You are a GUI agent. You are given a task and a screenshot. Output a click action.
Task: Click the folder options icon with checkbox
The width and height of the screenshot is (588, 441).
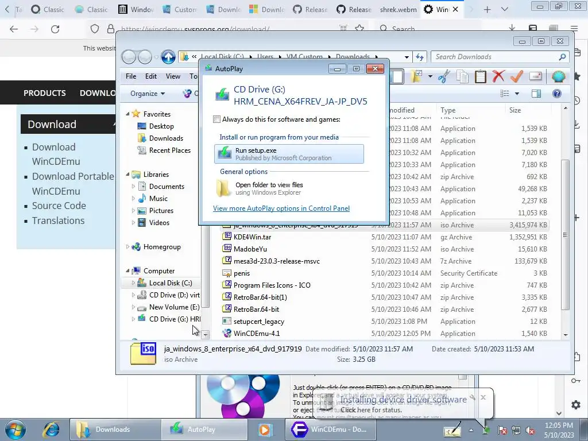(417, 76)
